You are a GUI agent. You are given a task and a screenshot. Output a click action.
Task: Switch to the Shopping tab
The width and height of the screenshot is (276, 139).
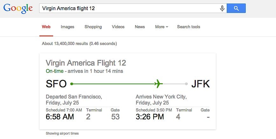pos(93,27)
